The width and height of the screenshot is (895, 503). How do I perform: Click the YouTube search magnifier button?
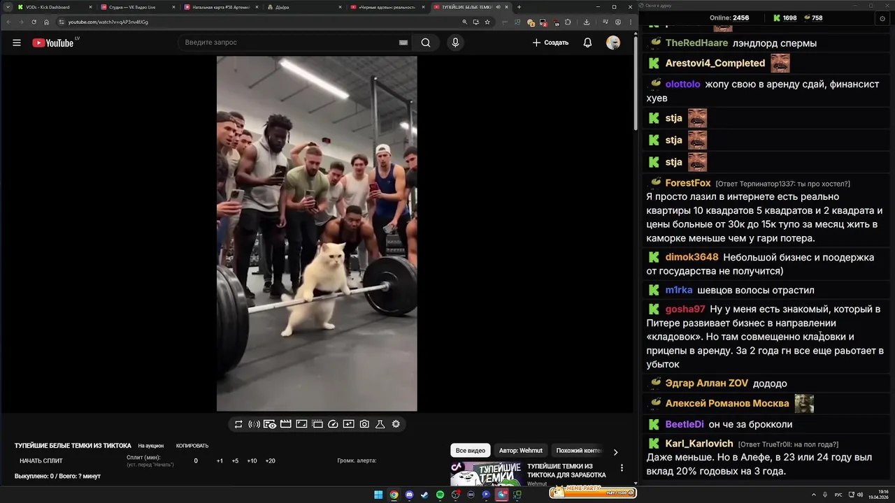[426, 43]
